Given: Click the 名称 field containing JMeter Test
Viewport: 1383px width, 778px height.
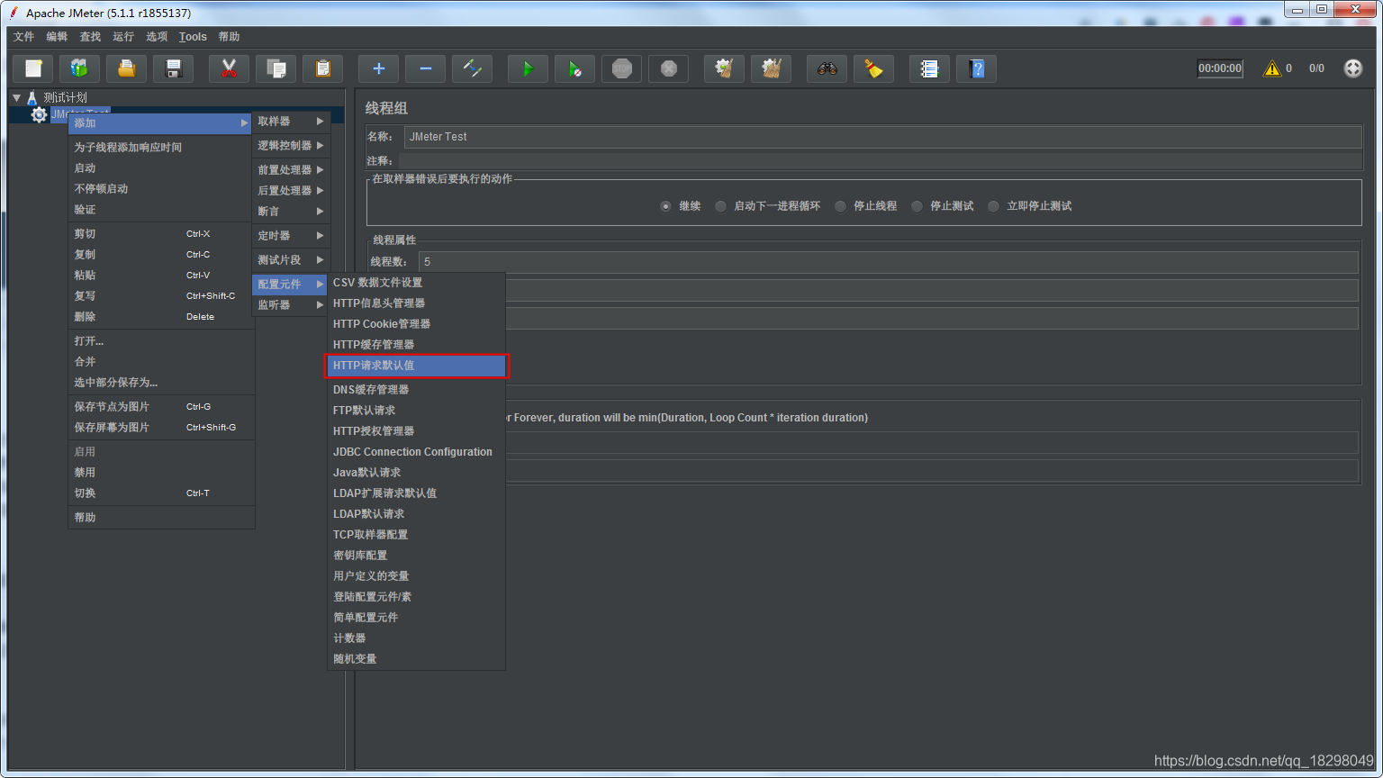Looking at the screenshot, I should (882, 137).
